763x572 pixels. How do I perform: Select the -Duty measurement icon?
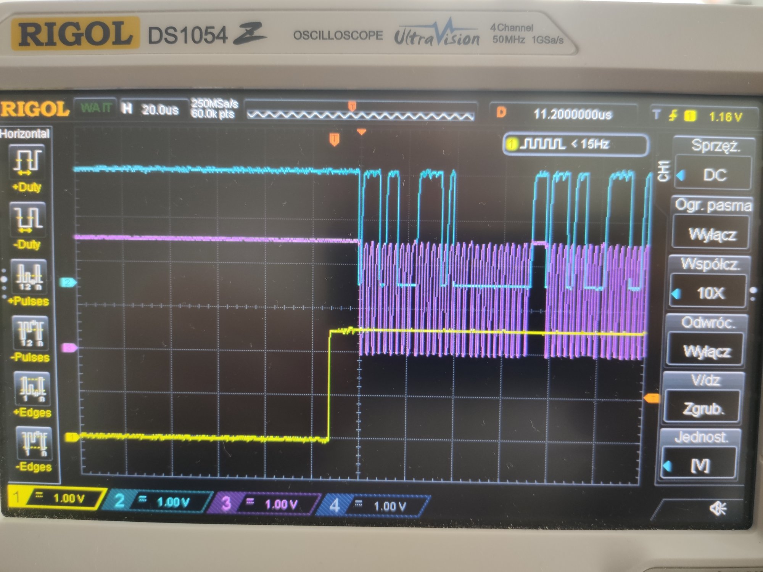tap(27, 220)
